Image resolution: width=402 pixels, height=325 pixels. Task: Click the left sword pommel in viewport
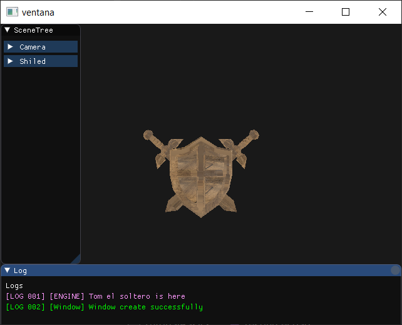click(148, 135)
